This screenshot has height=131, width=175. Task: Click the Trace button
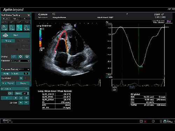pos(8,41)
